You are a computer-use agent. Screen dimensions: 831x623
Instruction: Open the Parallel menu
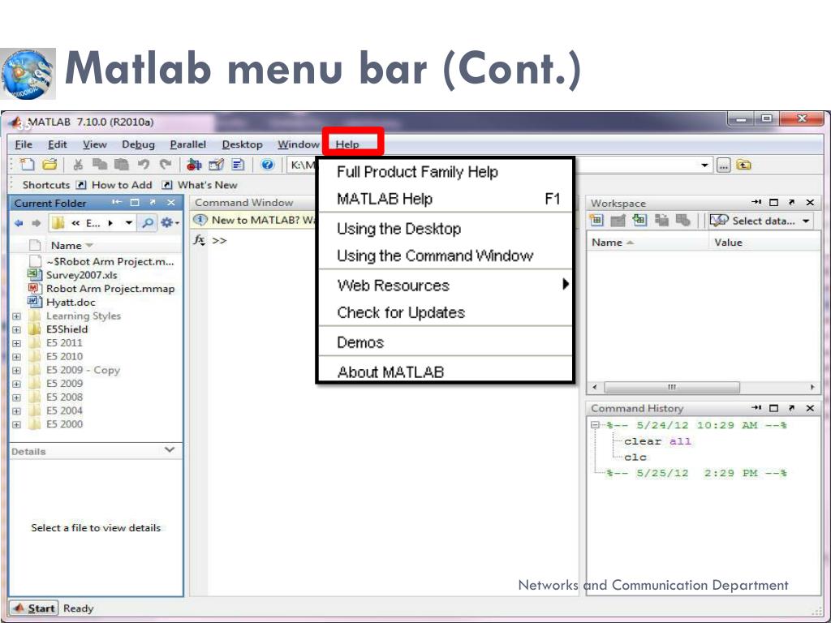pyautogui.click(x=187, y=144)
